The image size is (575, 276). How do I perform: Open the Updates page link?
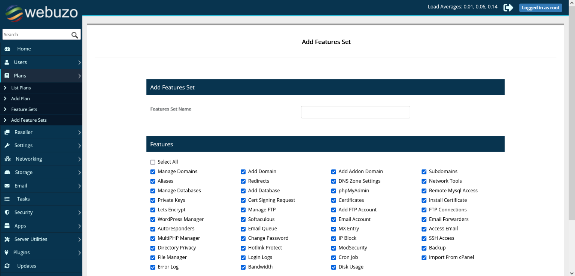(x=27, y=266)
